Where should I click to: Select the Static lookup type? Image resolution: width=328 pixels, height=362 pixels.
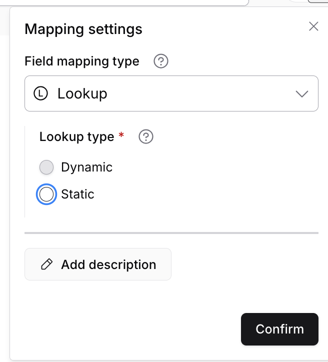pyautogui.click(x=46, y=194)
